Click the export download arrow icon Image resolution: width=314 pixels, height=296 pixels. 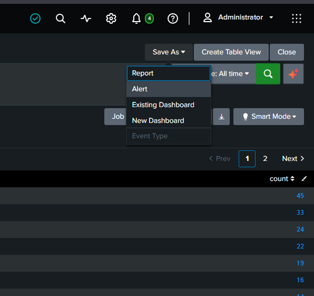[x=221, y=117]
